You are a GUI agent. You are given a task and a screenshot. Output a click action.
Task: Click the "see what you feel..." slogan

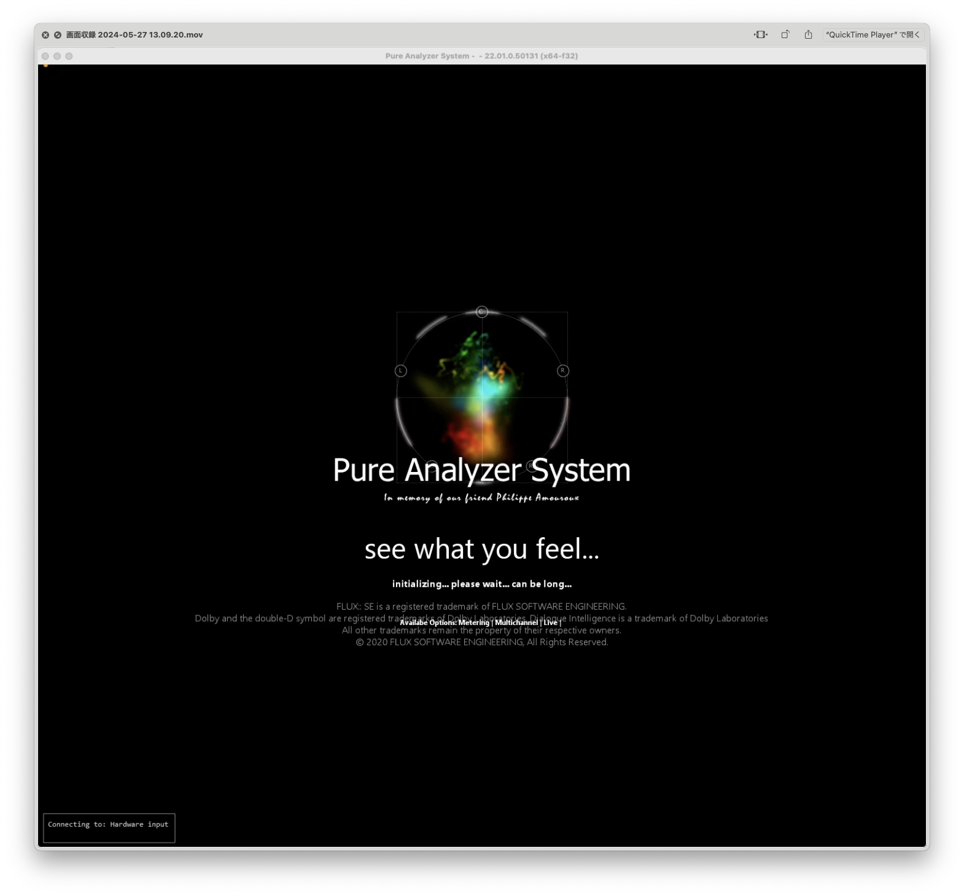(x=482, y=549)
